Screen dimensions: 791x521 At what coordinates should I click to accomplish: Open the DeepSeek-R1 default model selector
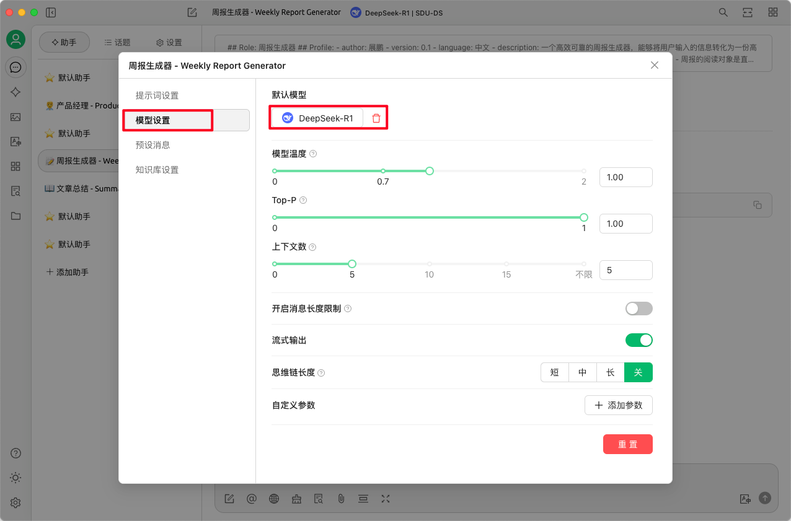point(317,118)
